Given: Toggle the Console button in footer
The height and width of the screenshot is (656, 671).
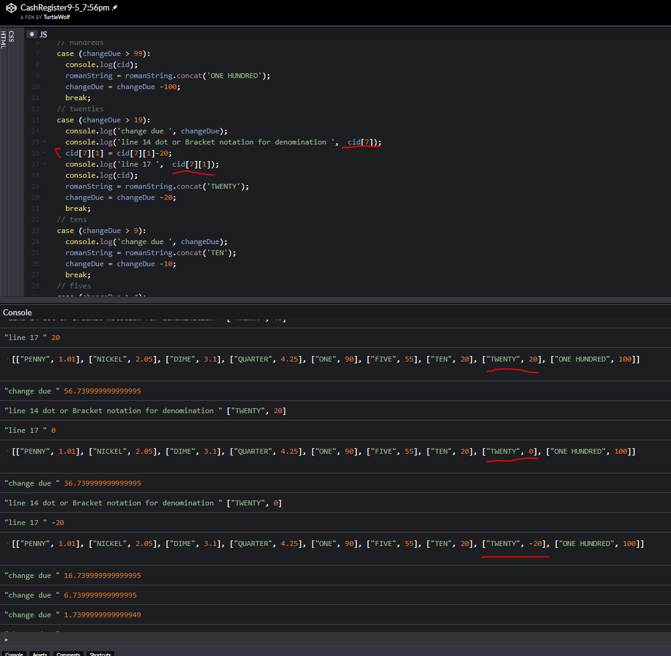Looking at the screenshot, I should pos(14,654).
